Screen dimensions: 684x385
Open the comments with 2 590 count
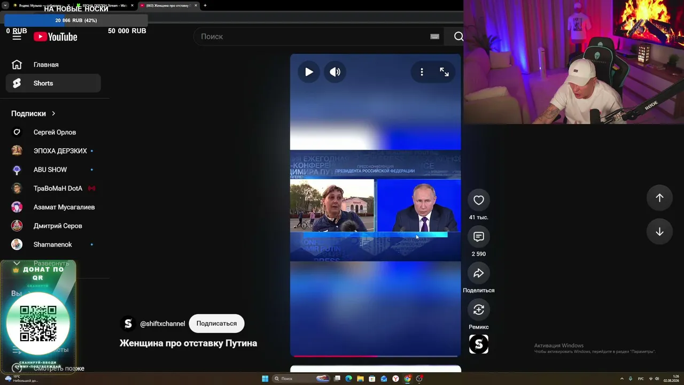tap(479, 236)
